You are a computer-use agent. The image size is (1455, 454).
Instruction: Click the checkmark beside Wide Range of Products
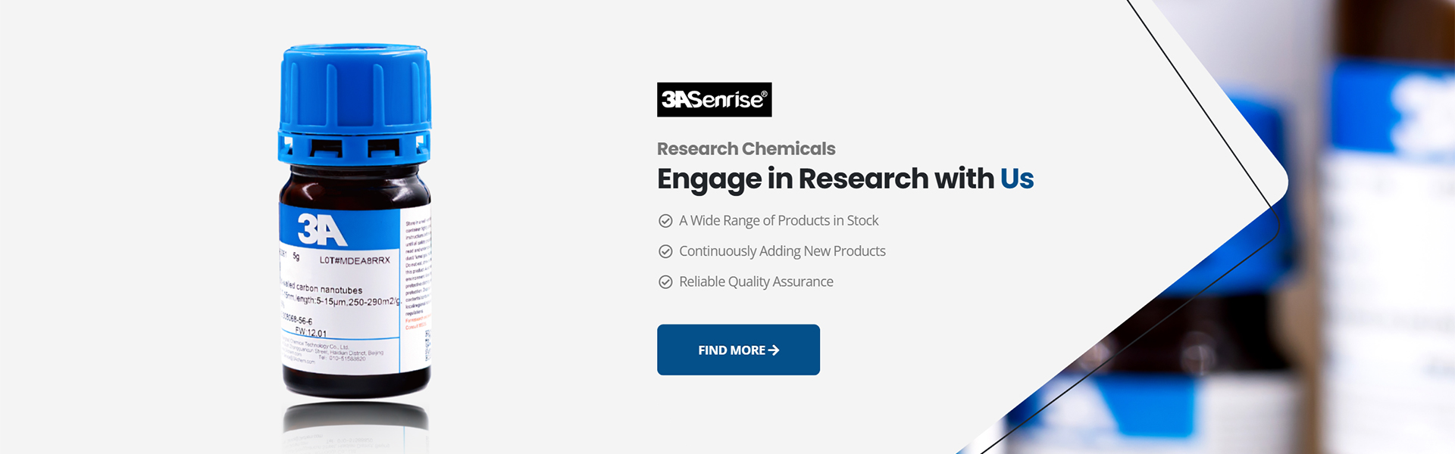click(x=665, y=221)
